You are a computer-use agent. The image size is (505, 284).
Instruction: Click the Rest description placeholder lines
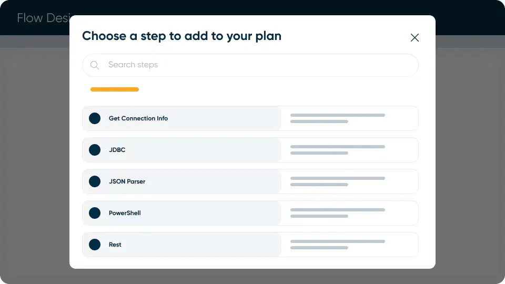point(337,245)
